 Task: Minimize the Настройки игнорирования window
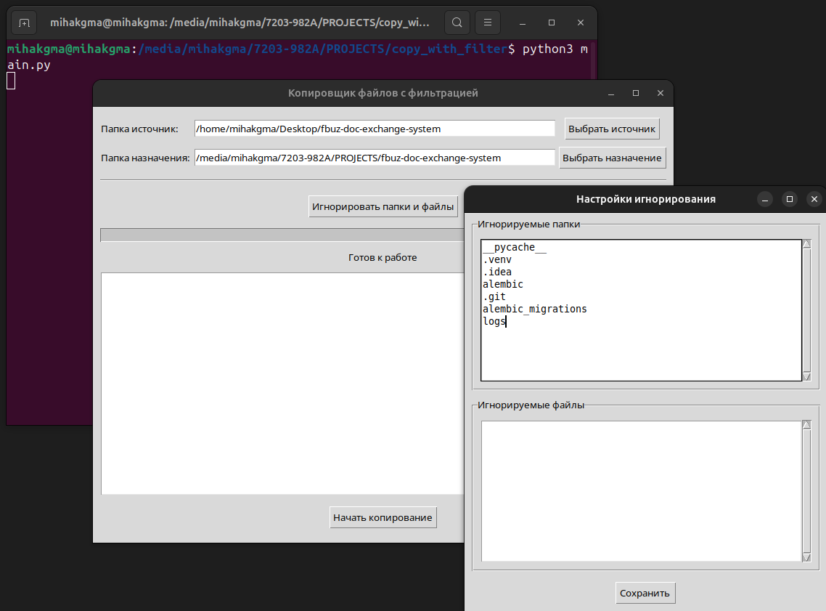pyautogui.click(x=765, y=199)
